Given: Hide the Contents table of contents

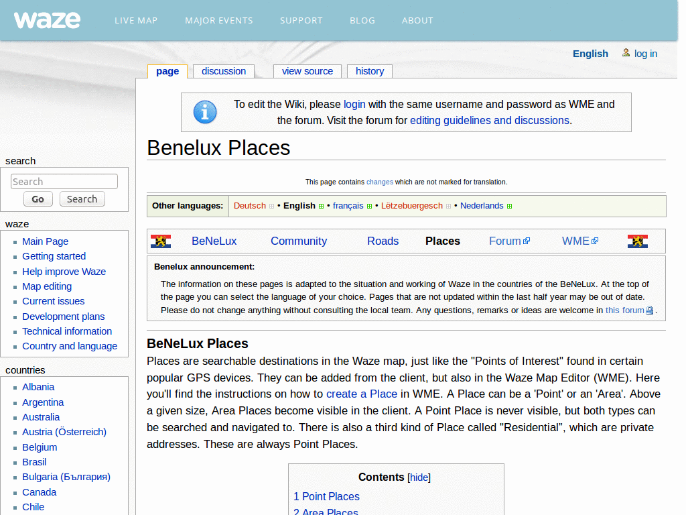Looking at the screenshot, I should coord(419,477).
